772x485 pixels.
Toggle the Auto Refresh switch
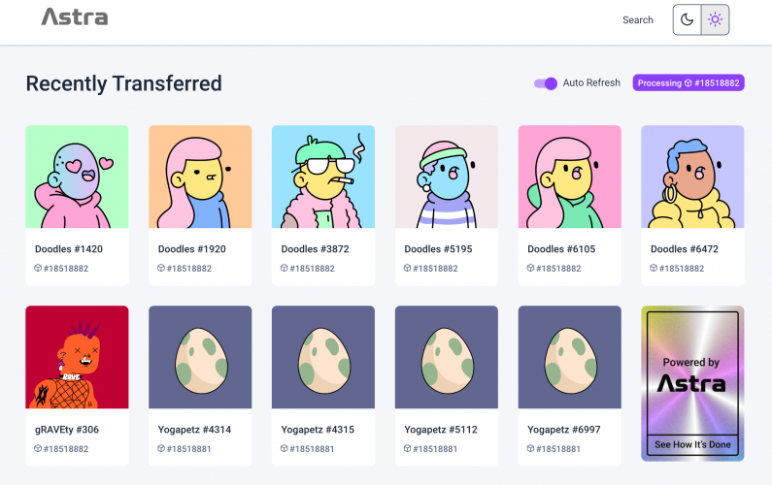546,83
